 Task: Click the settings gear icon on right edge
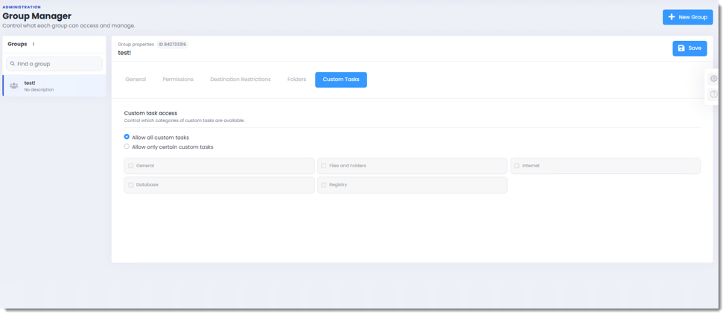713,79
